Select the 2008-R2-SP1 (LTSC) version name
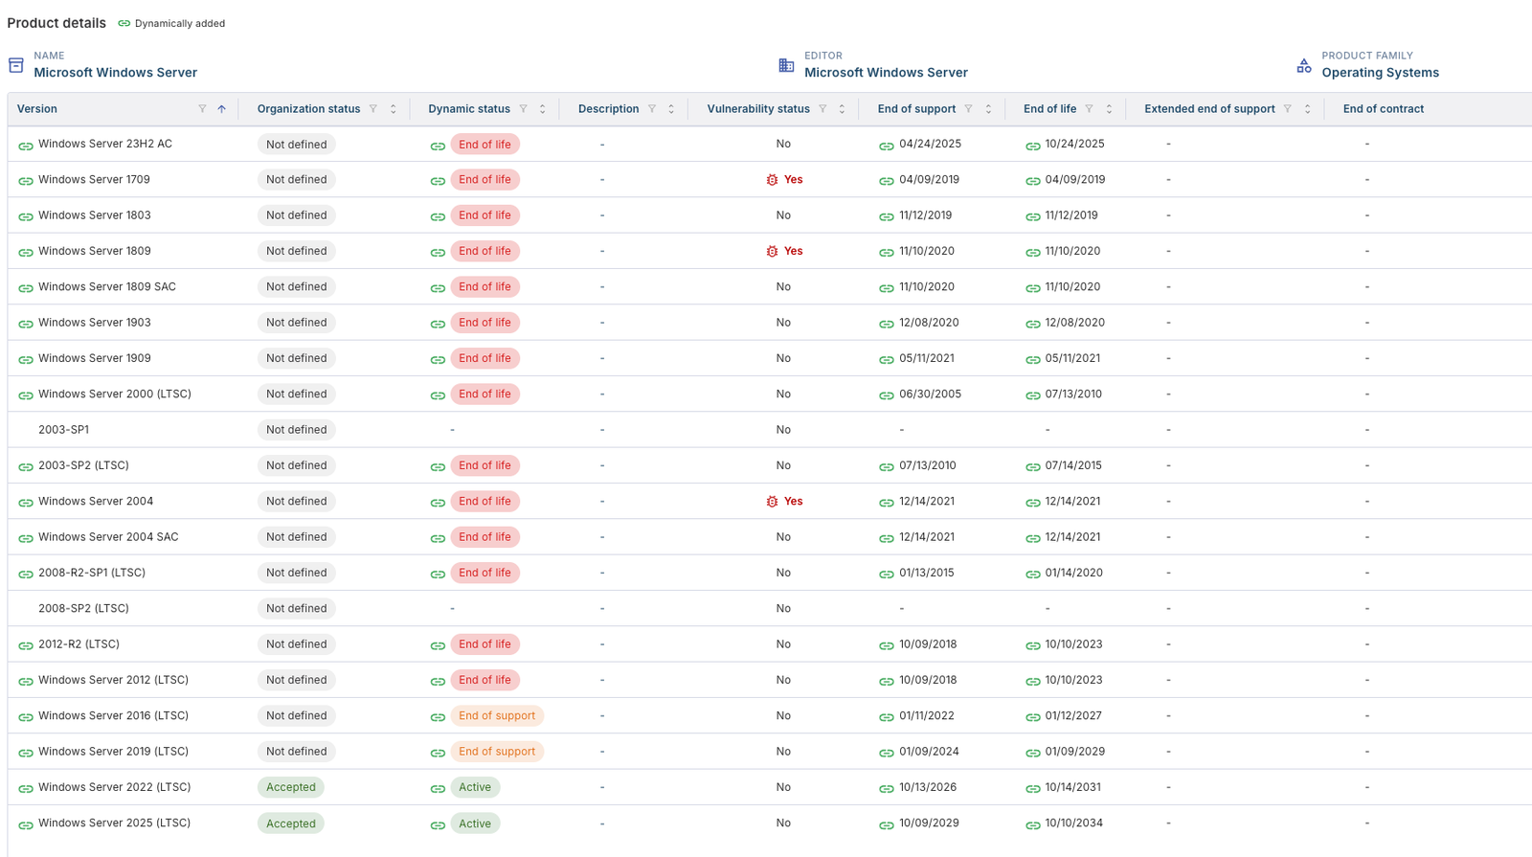The image size is (1532, 857). pyautogui.click(x=92, y=573)
